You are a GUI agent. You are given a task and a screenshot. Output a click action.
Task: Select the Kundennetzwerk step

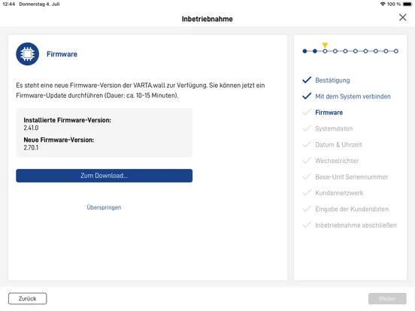pyautogui.click(x=339, y=193)
